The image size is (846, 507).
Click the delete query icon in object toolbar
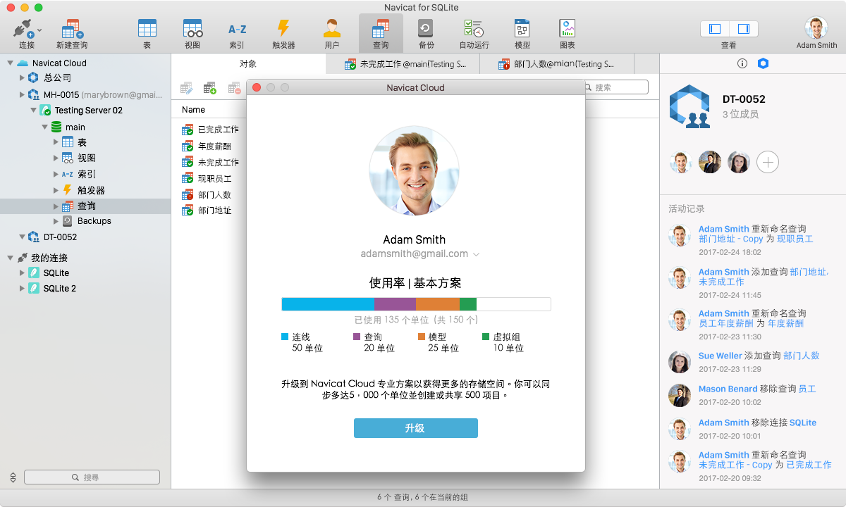tap(234, 88)
